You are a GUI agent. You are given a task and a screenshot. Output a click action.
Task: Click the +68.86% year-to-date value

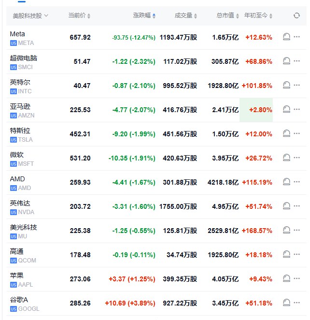tap(259, 61)
